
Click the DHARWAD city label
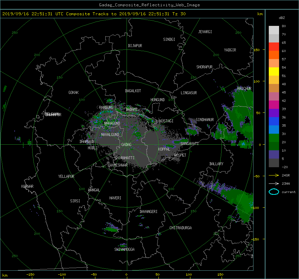pyautogui.click(x=86, y=142)
